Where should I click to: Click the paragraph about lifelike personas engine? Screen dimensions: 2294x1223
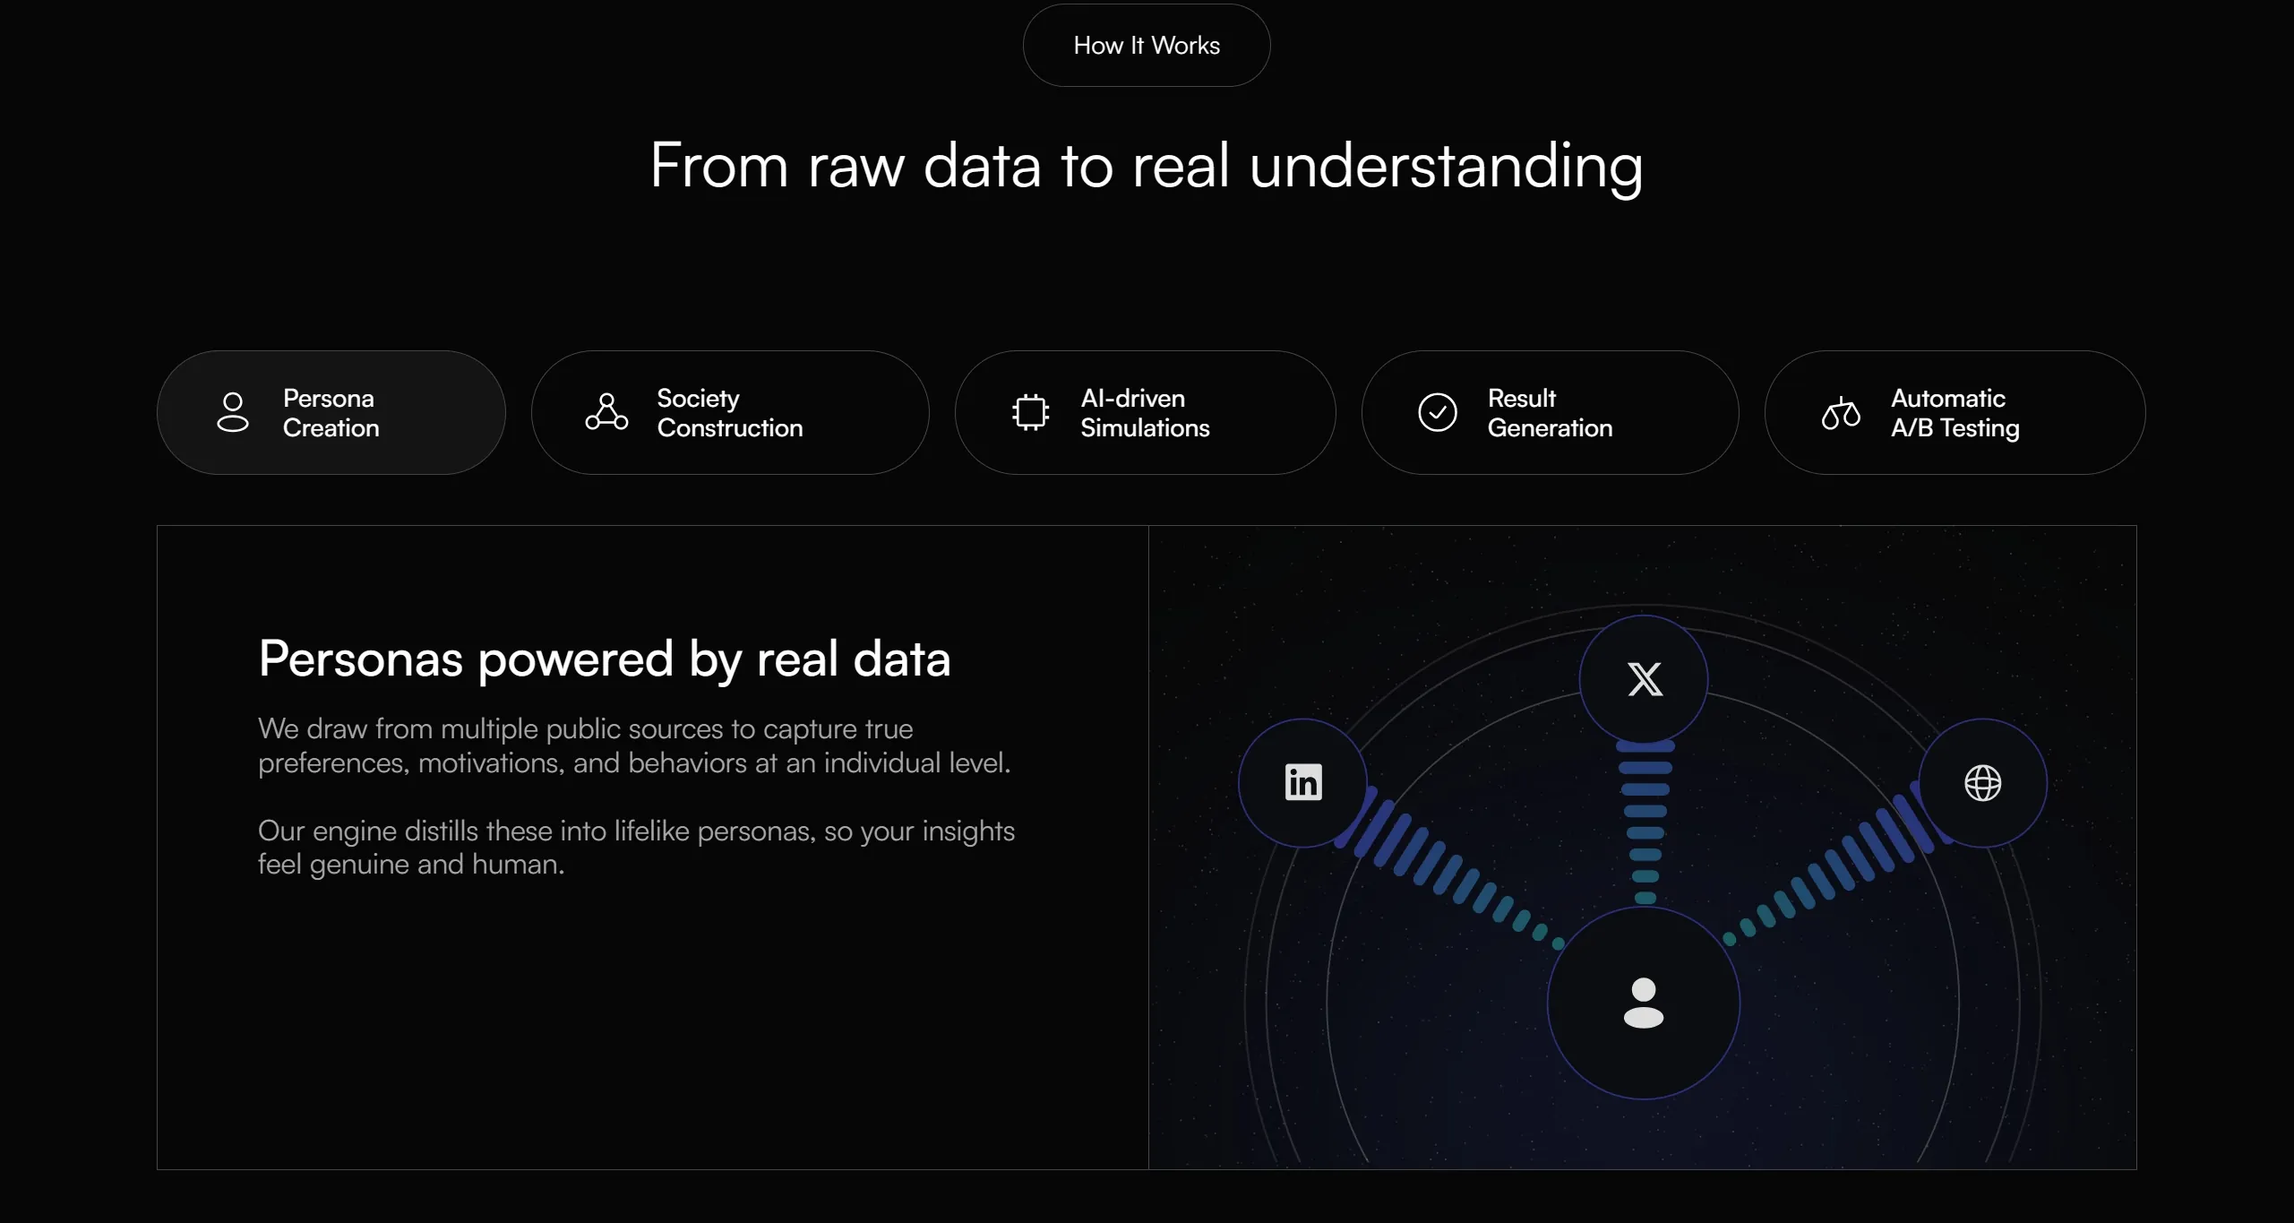tap(636, 847)
